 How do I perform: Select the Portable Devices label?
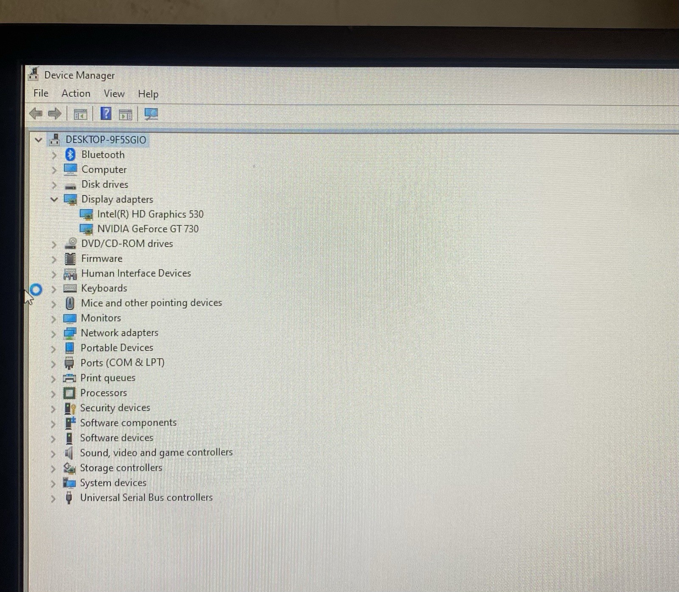click(x=117, y=348)
